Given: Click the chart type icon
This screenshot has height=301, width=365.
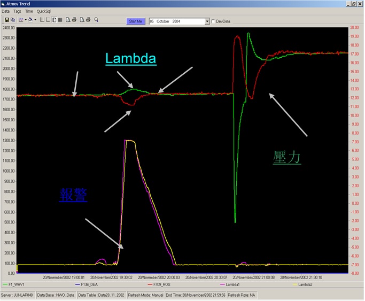Looking at the screenshot, I should [21, 20].
